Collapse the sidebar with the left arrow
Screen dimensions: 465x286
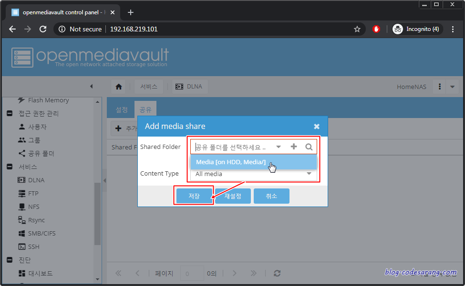tap(92, 86)
